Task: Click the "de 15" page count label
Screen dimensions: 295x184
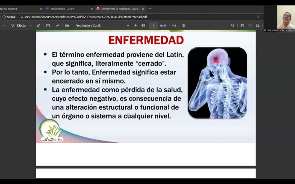Action: coord(163,26)
